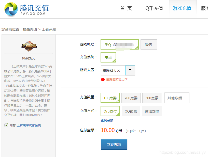Screen dimensions: 208x157
Task: Select the 100点券 amount
Action: tap(110, 98)
